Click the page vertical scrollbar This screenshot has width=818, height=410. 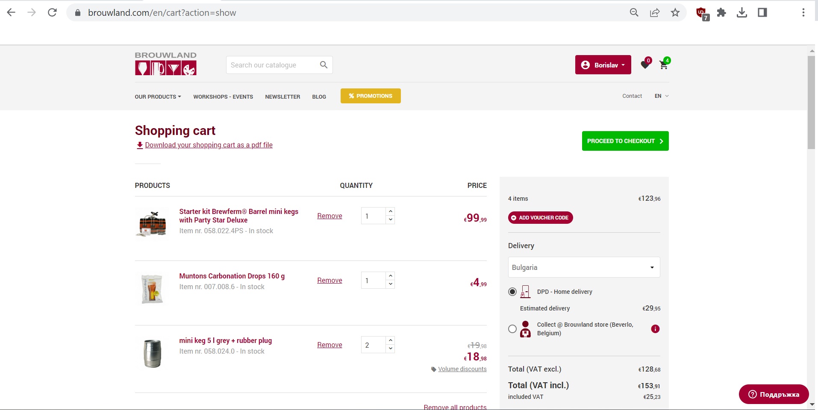(811, 102)
